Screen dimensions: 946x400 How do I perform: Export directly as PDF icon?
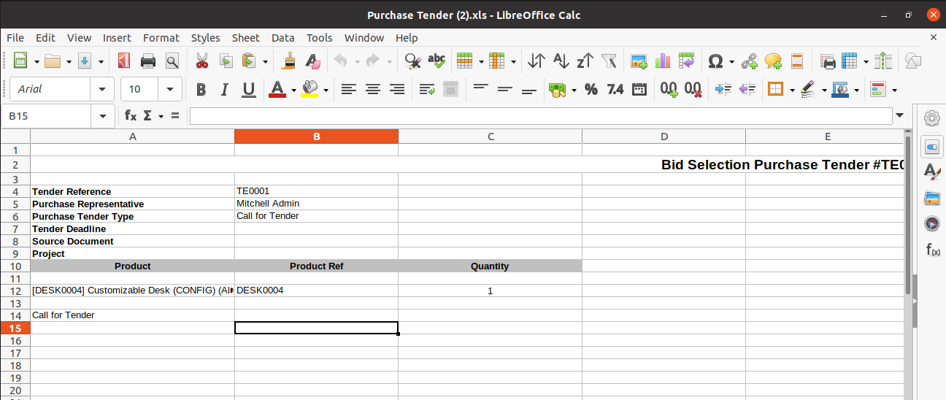(124, 61)
